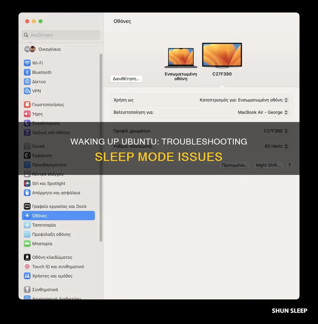Click the Γραφείο εργασίας και Dock icon
318x324 pixels.
point(27,206)
